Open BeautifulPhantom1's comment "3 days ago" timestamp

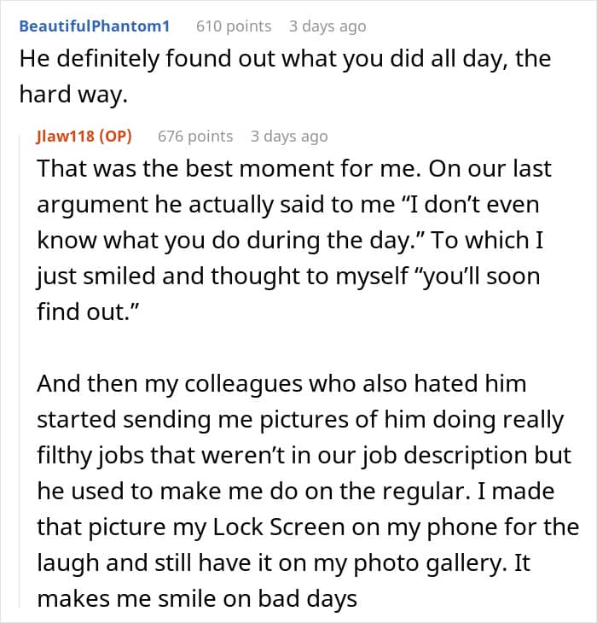pyautogui.click(x=327, y=26)
